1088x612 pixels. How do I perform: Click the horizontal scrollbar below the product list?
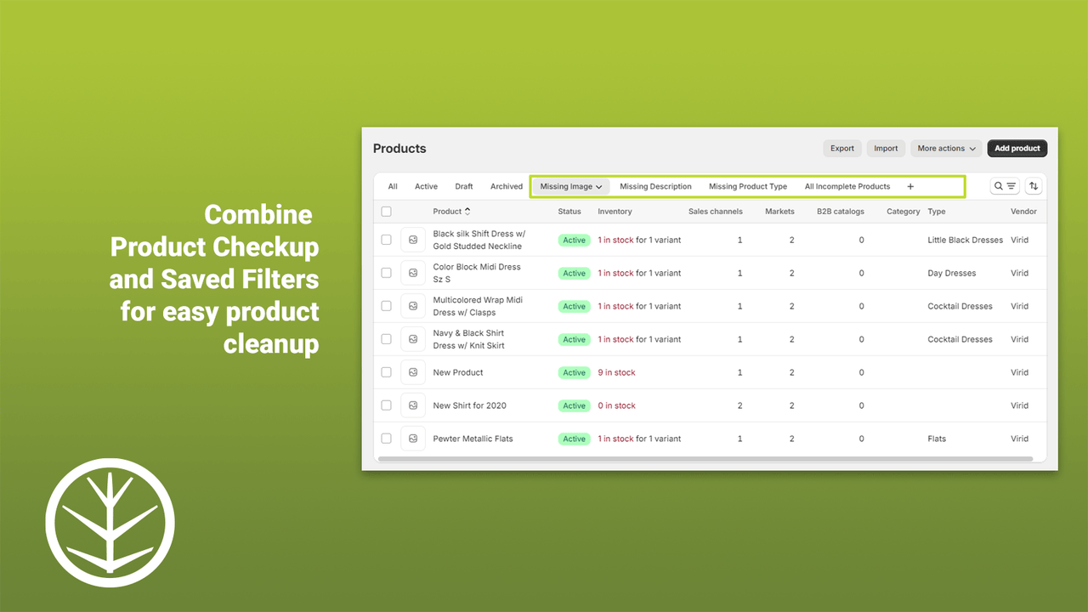click(710, 459)
